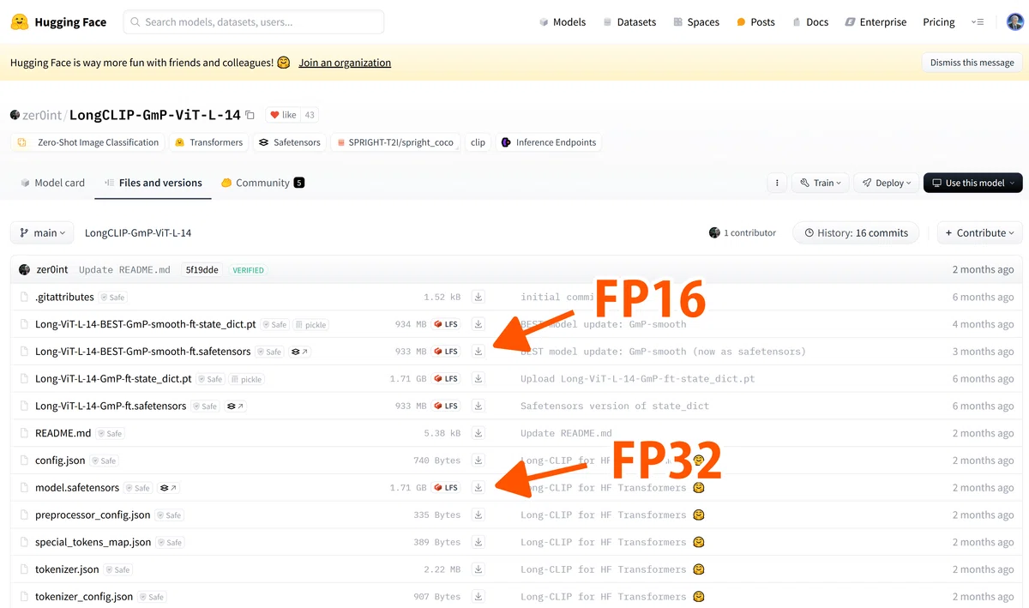Open the Use this model dropdown
1029x608 pixels.
point(972,183)
